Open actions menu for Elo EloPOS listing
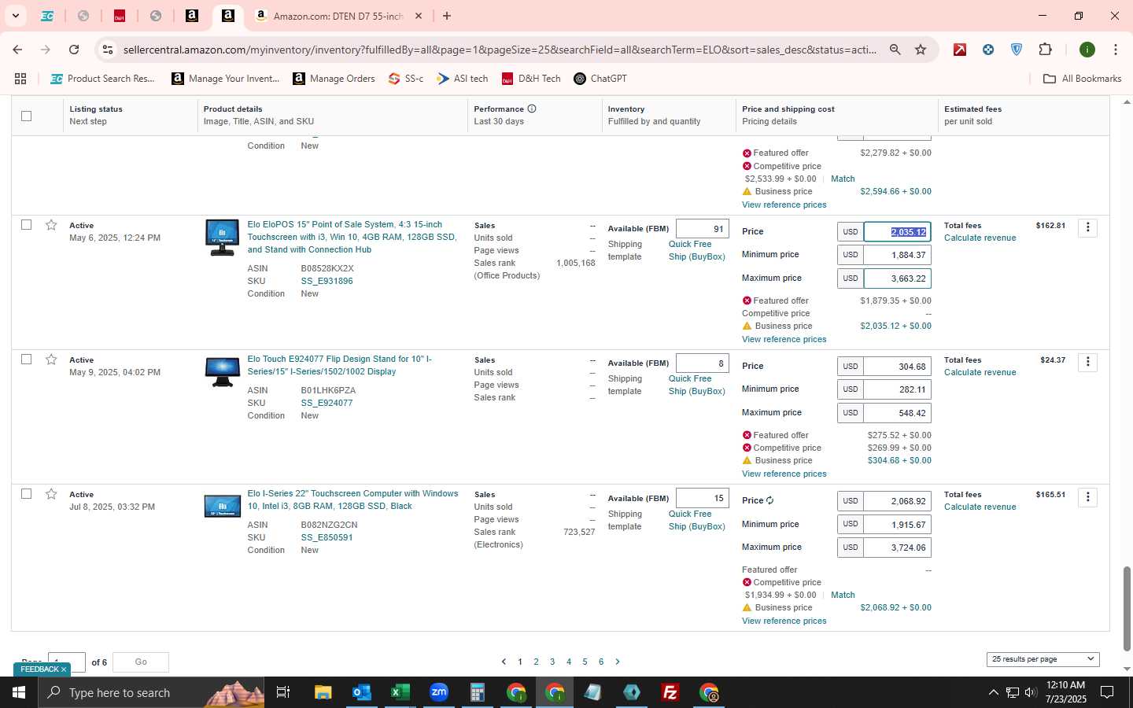The image size is (1133, 708). pos(1087,227)
